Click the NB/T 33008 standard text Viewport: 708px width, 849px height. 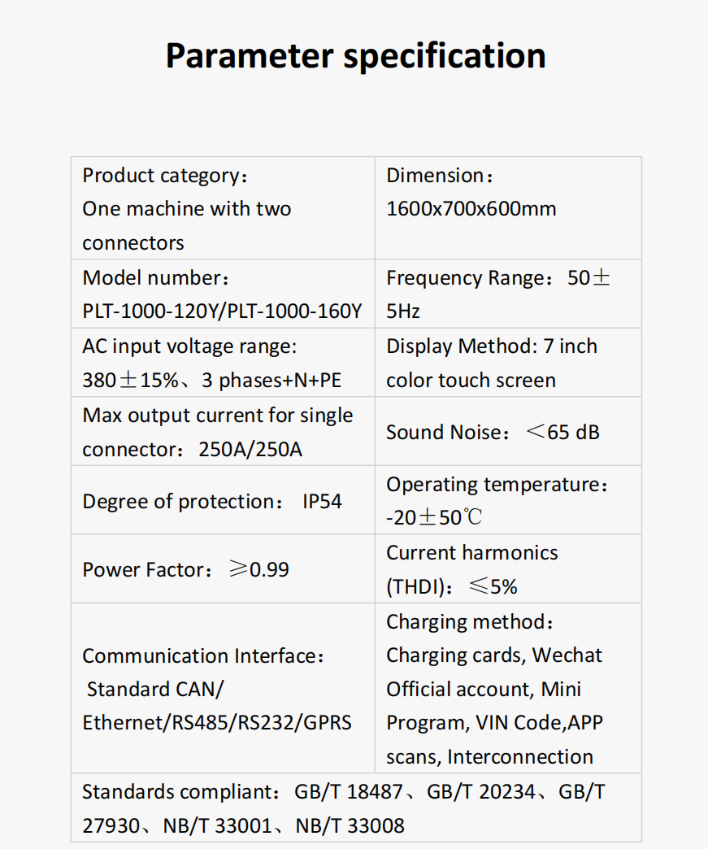click(350, 825)
